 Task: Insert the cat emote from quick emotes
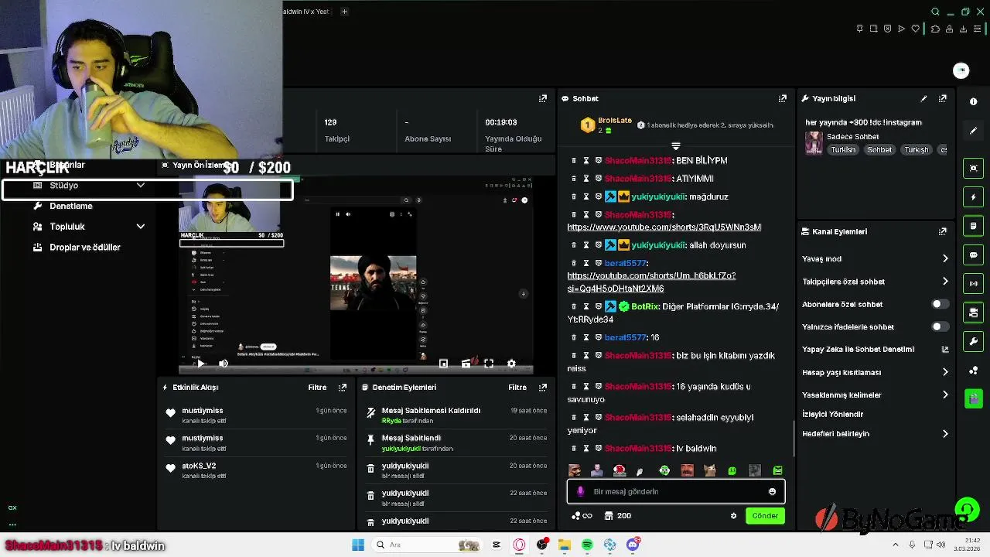(709, 470)
